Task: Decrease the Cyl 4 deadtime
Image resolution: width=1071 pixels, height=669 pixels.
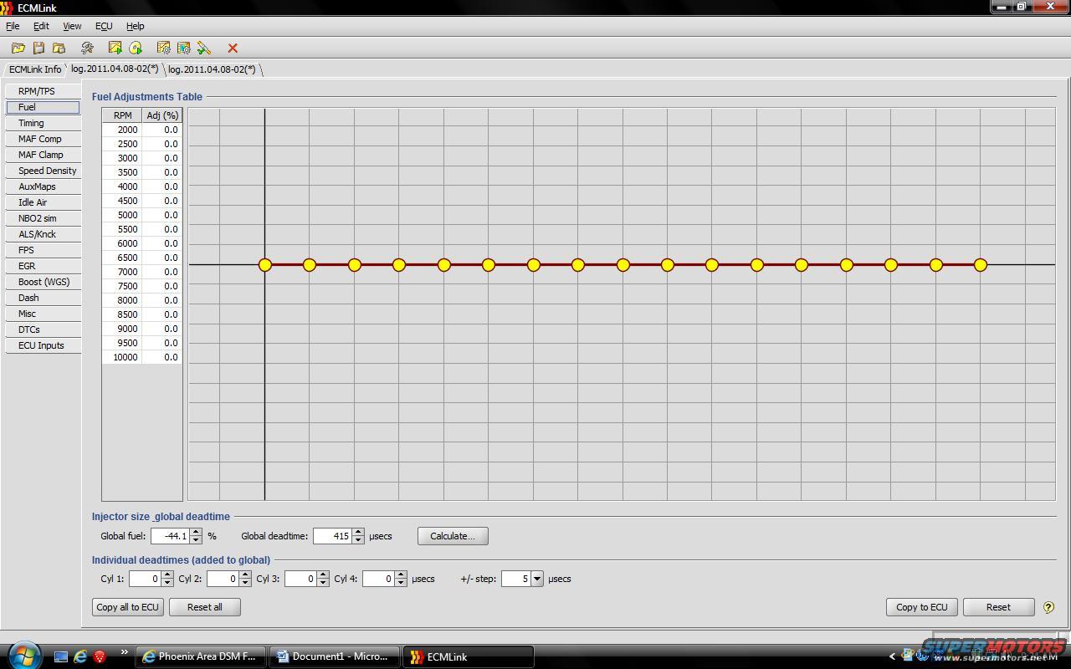Action: (401, 583)
